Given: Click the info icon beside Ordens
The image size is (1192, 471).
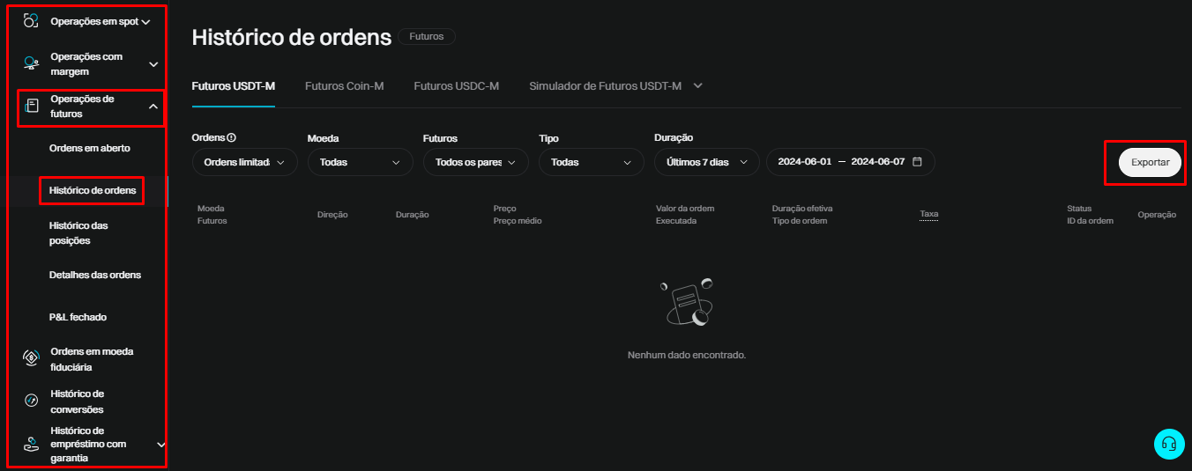Looking at the screenshot, I should pos(232,138).
